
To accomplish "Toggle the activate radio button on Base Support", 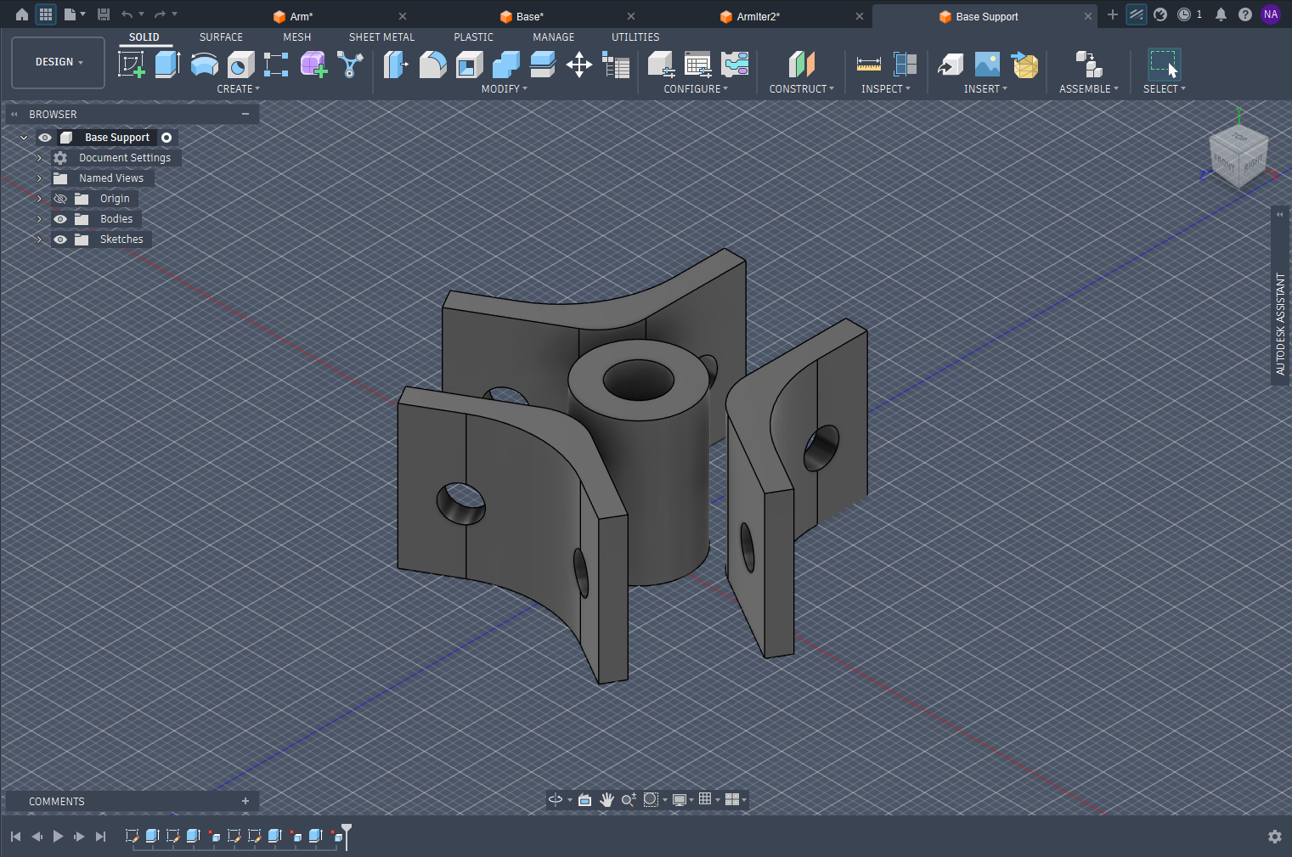I will [x=166, y=138].
